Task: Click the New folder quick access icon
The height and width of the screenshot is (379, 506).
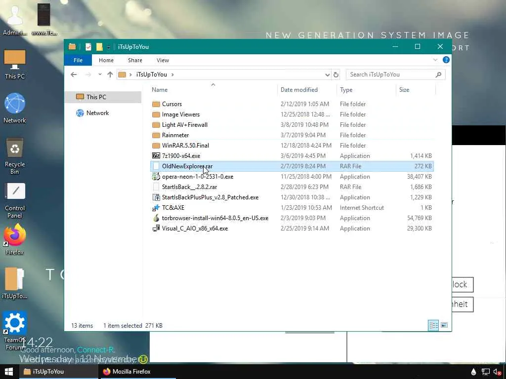Action: tap(99, 47)
